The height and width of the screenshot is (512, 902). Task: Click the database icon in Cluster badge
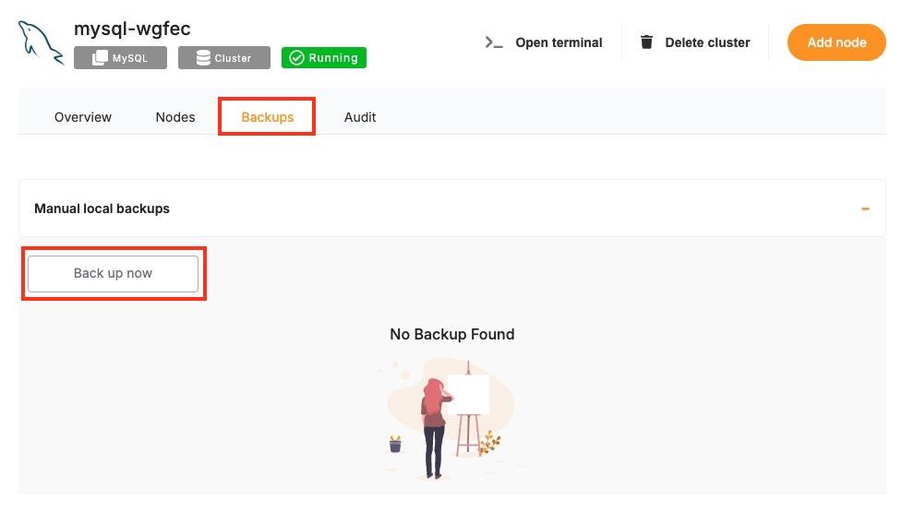[203, 58]
